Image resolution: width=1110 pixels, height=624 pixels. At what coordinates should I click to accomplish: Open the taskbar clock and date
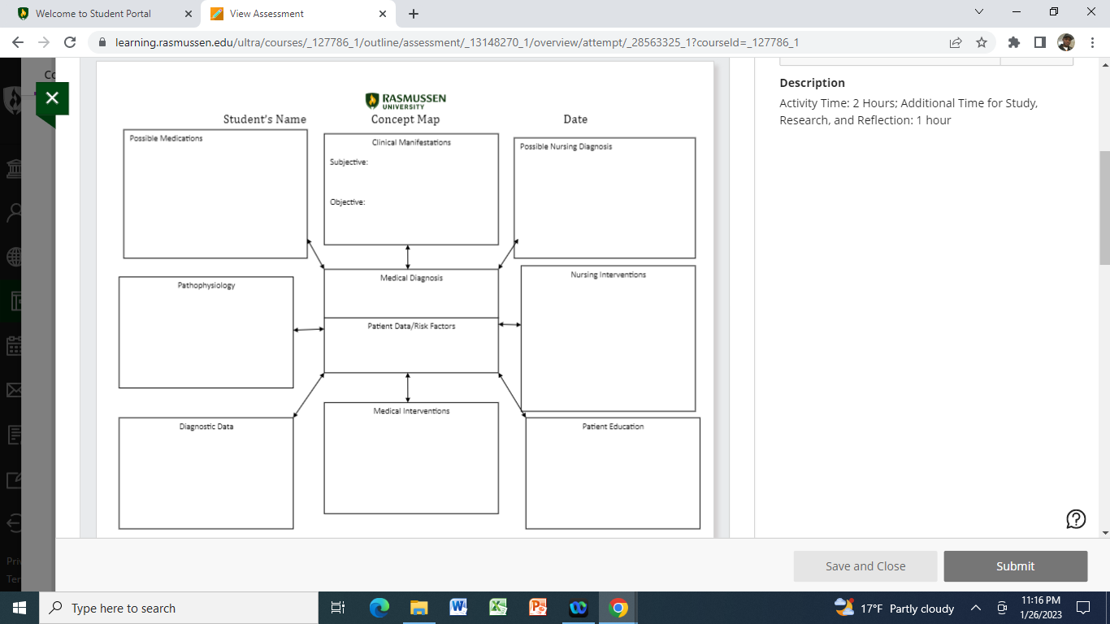coord(1040,608)
